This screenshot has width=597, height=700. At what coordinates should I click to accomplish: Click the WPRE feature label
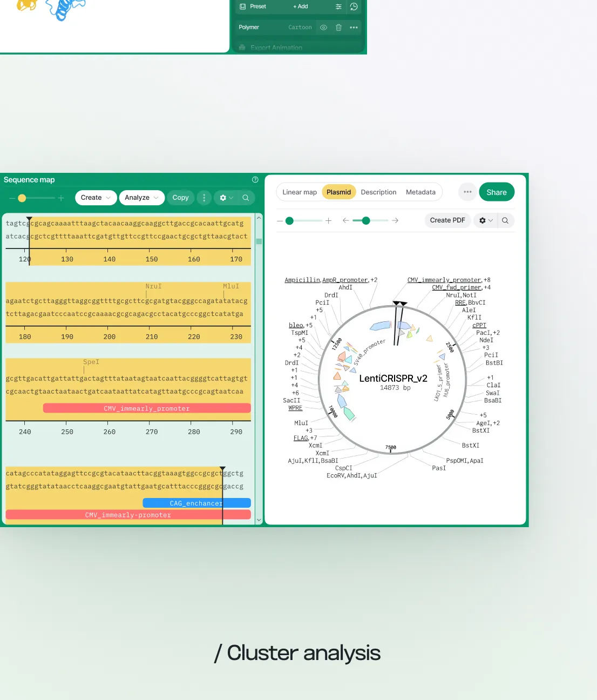[x=295, y=408]
